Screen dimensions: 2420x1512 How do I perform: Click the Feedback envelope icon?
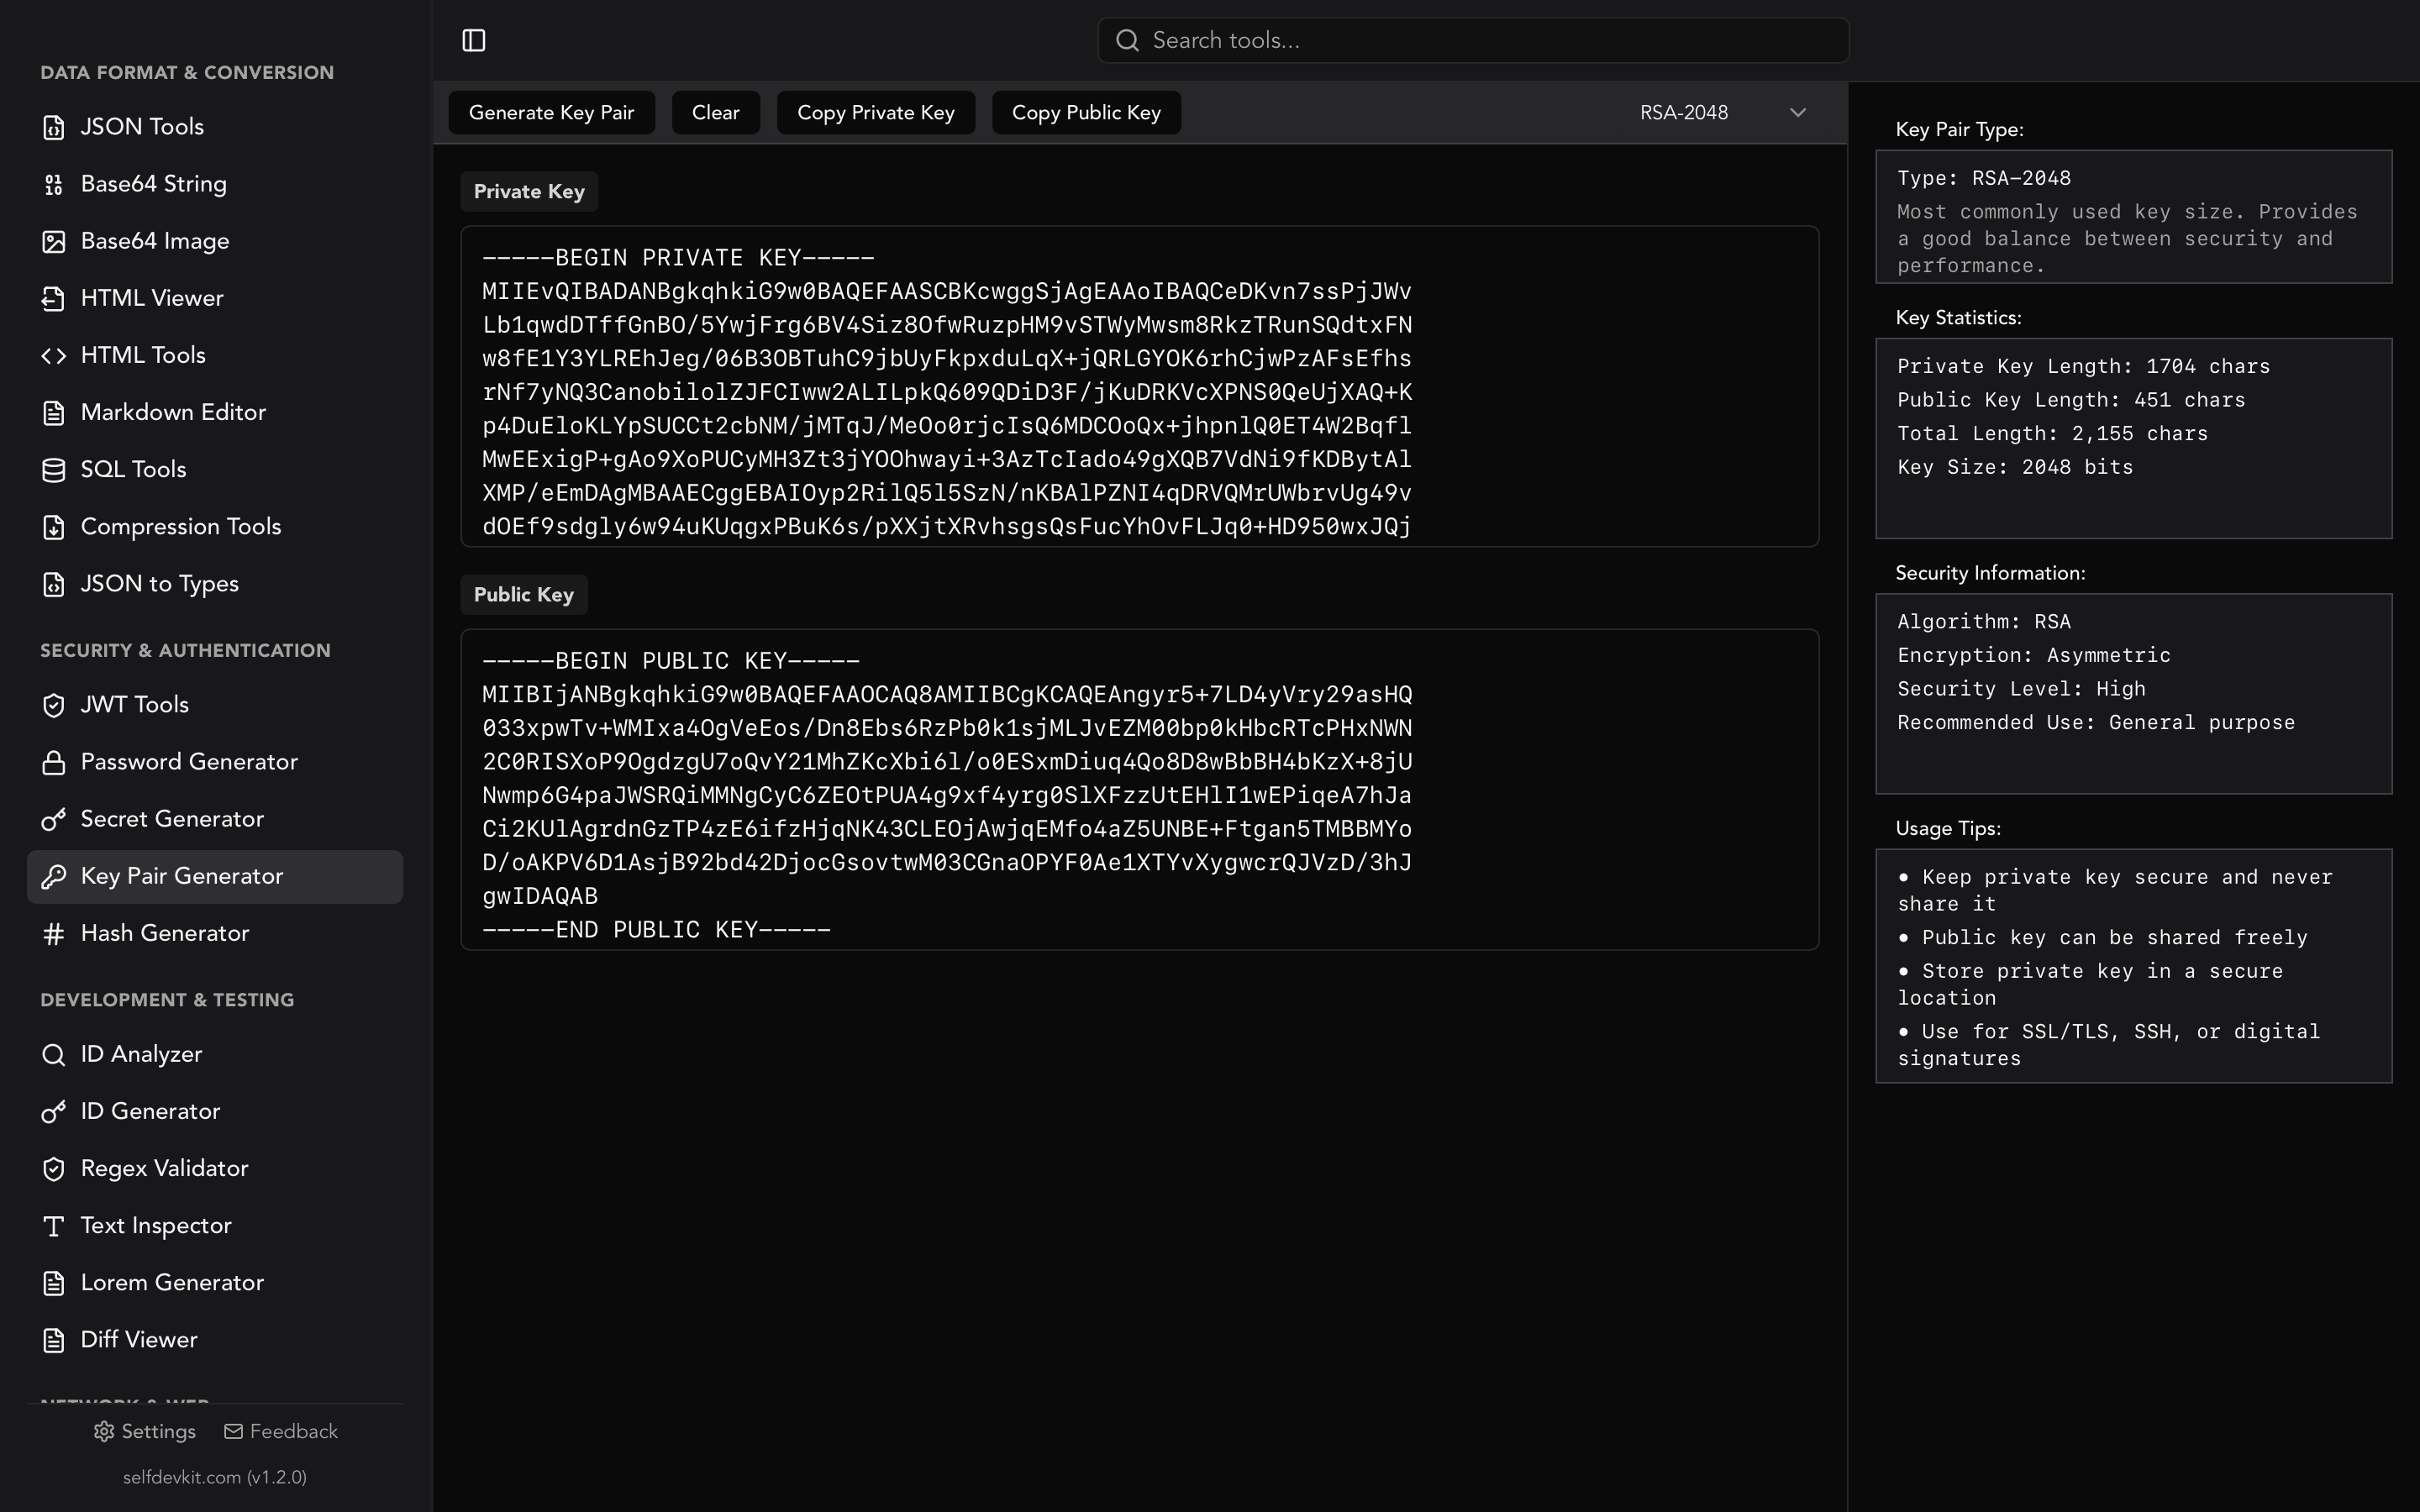pos(233,1431)
